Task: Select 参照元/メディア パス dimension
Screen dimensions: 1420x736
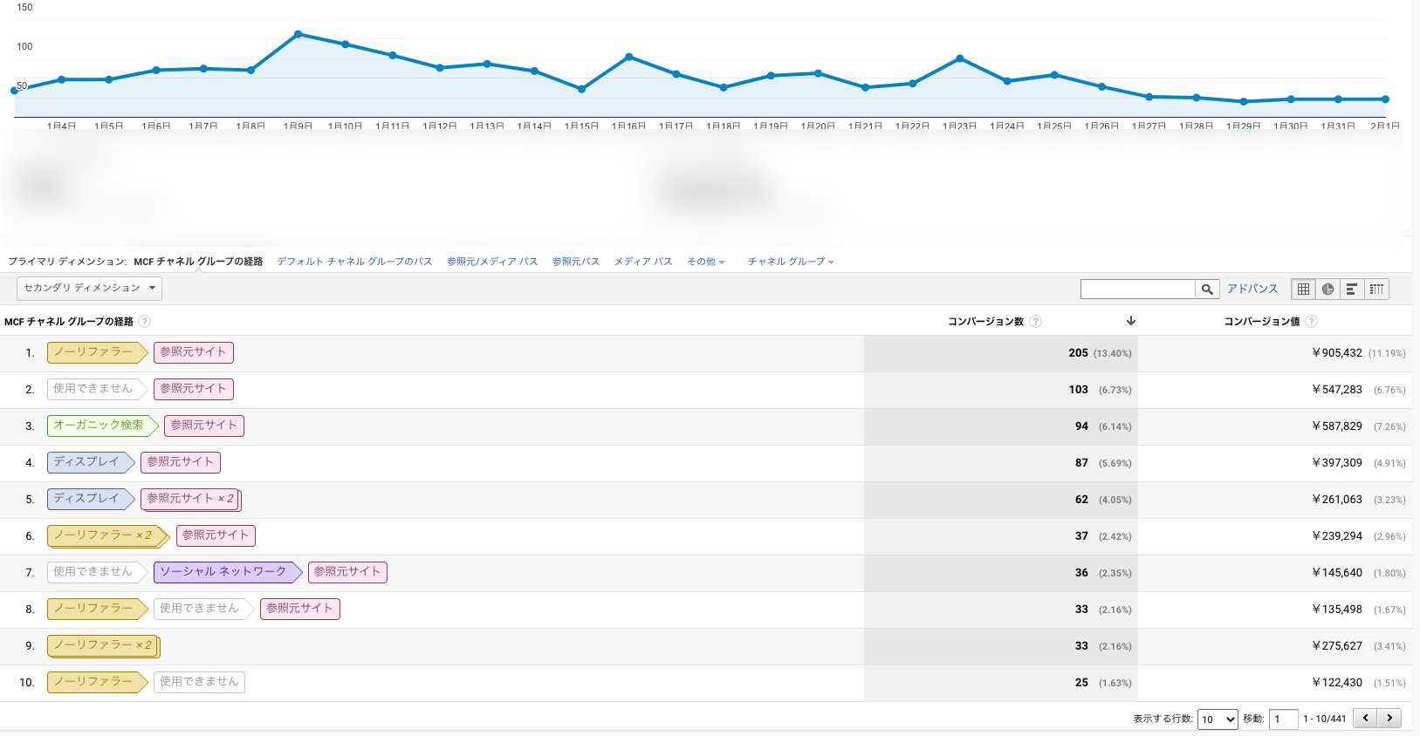Action: tap(492, 262)
